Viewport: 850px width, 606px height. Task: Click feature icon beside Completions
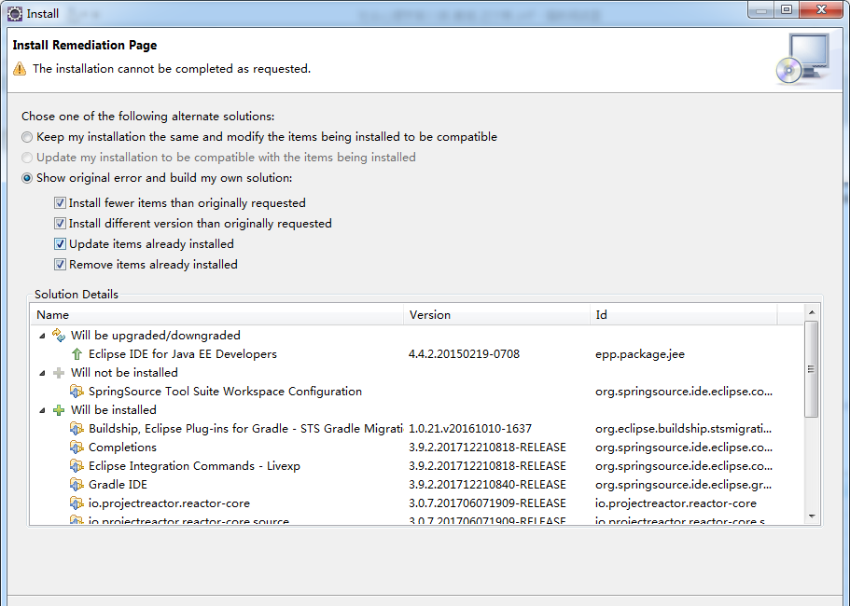coord(77,448)
